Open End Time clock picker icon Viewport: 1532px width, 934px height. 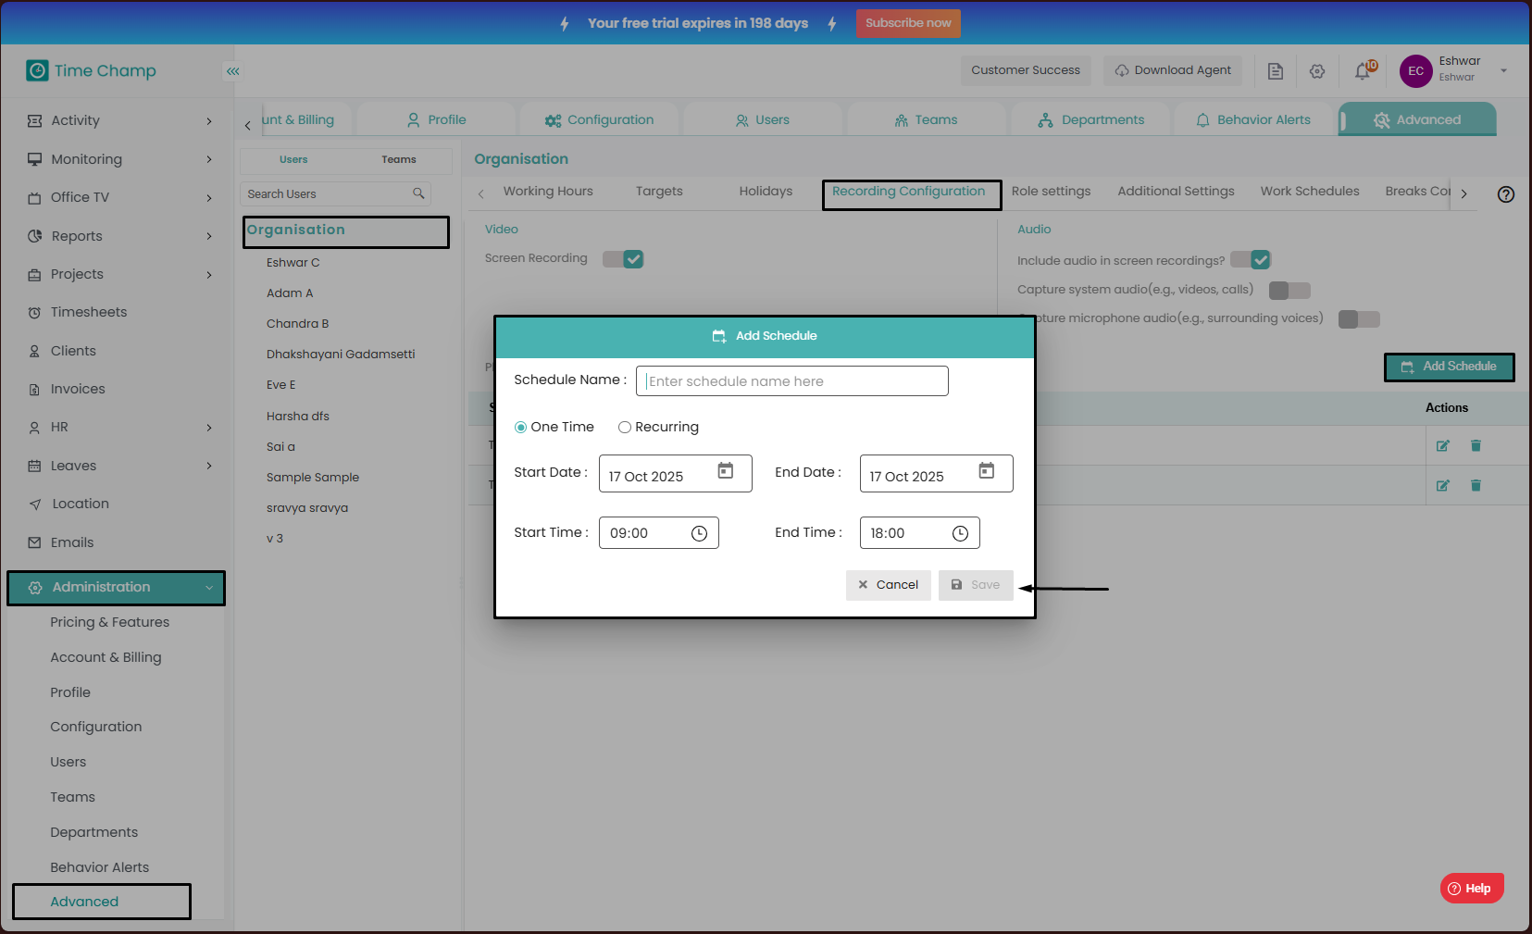960,533
